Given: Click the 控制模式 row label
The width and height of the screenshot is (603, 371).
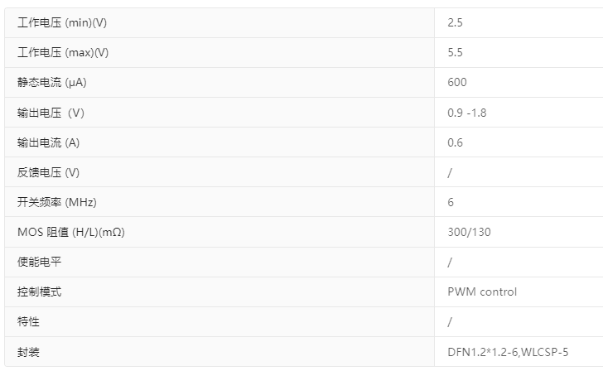Looking at the screenshot, I should (39, 291).
